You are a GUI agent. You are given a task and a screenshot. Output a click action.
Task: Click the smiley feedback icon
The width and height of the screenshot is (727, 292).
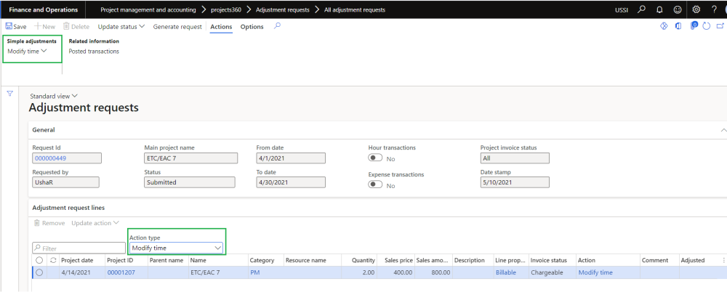pyautogui.click(x=678, y=9)
